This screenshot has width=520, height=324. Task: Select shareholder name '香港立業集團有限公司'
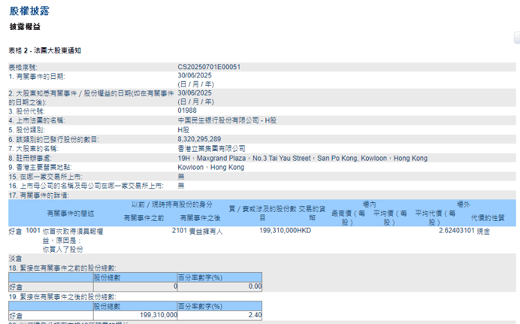click(211, 148)
